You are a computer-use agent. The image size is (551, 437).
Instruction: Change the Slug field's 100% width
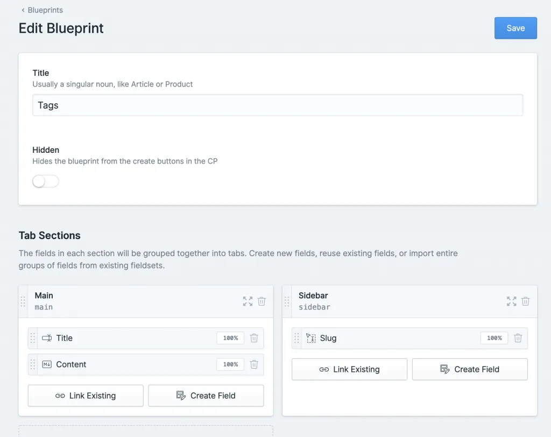pos(494,338)
